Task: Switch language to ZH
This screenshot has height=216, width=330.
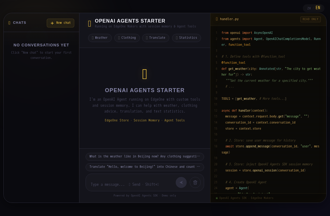Action: tap(309, 9)
